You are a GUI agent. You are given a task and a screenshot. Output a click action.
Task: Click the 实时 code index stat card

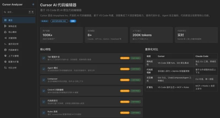196,35
